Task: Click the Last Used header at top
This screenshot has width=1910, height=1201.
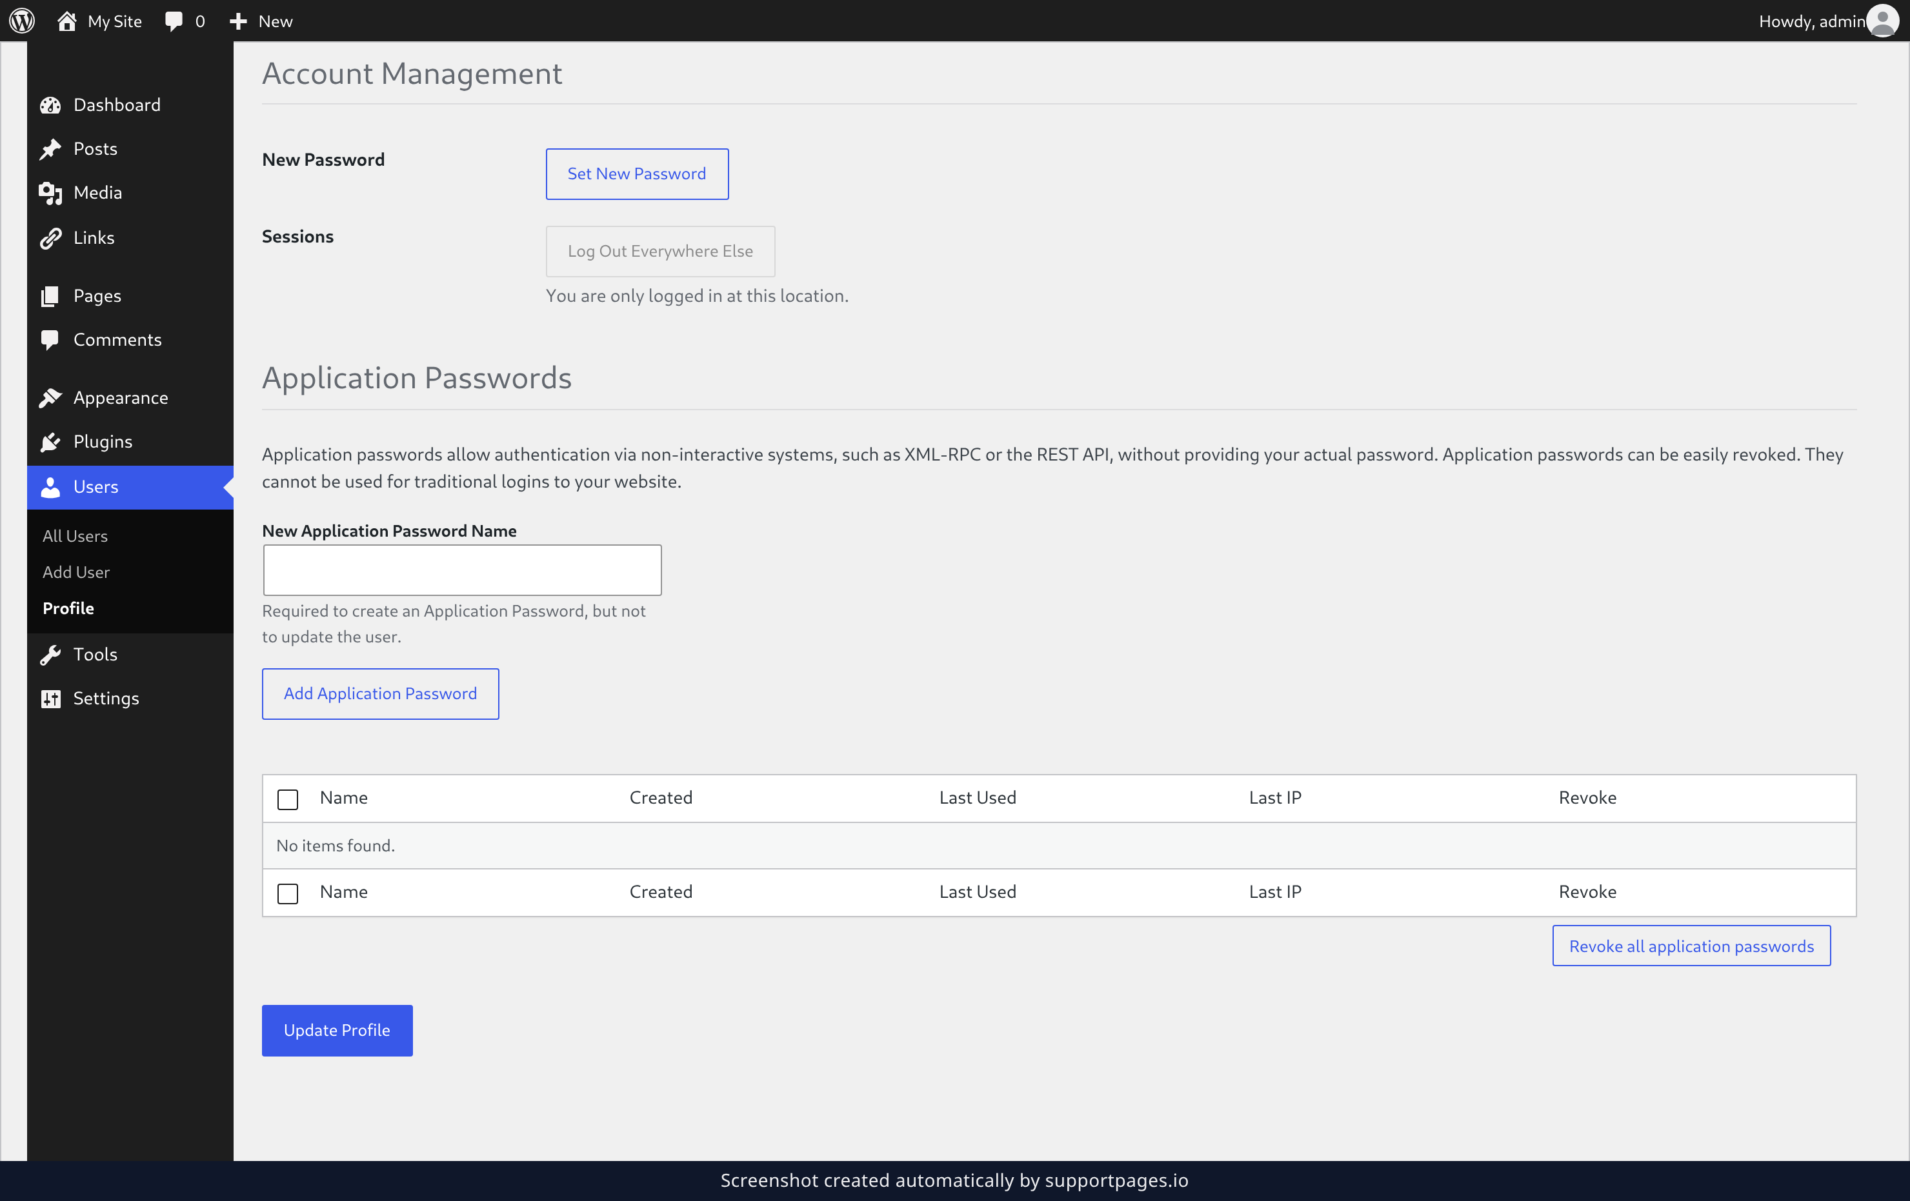Action: 977,797
